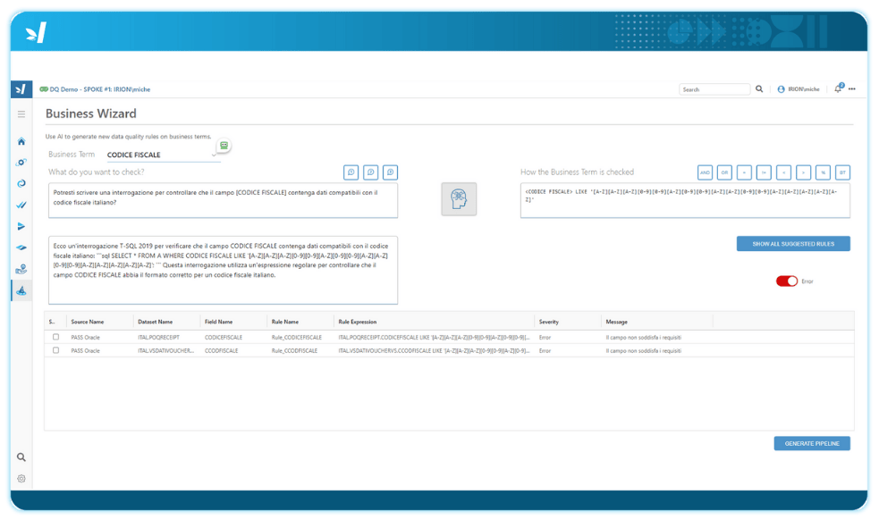Click the Business Wizard page title
Screen dimensions: 879x520
pyautogui.click(x=91, y=113)
